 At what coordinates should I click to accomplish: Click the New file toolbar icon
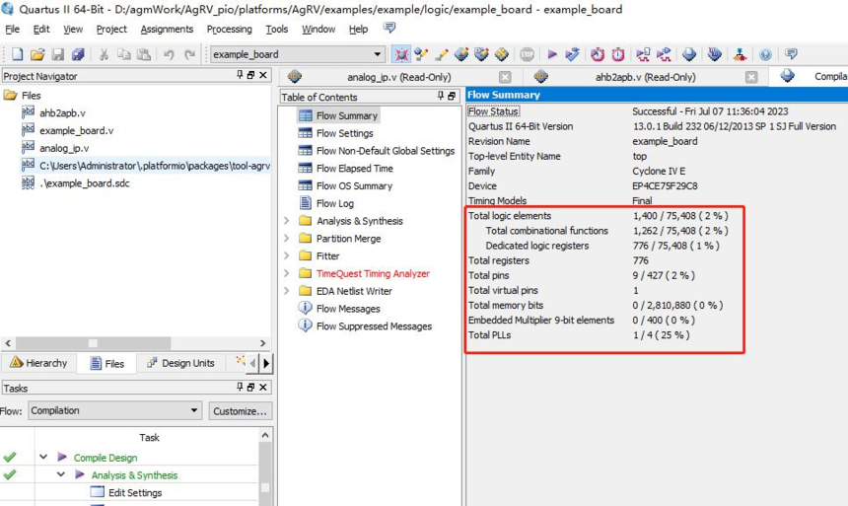18,54
